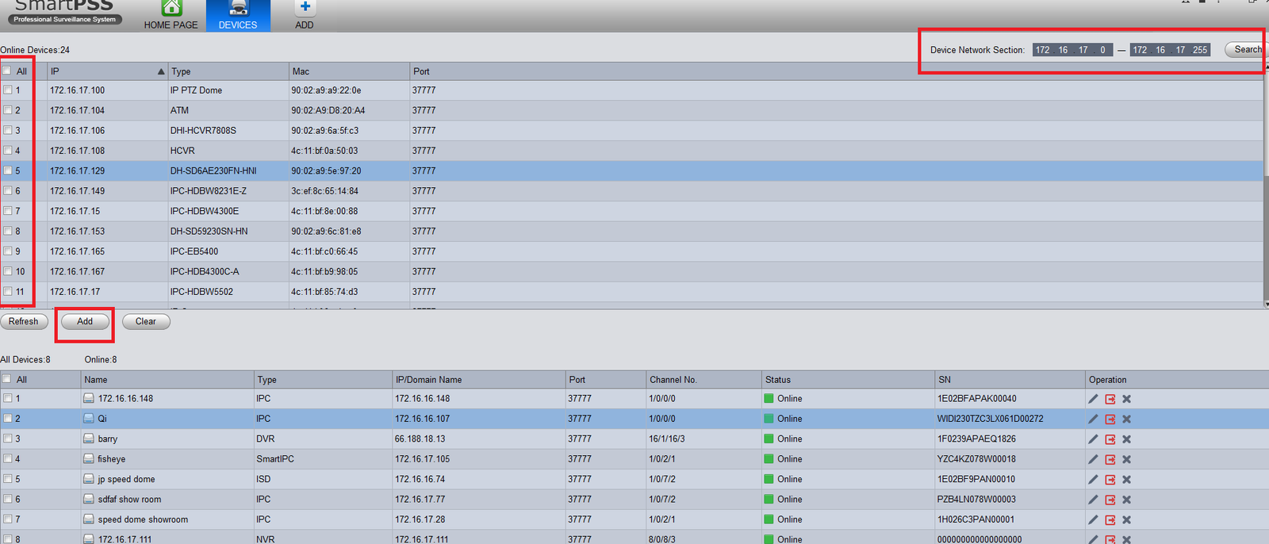Delete the Qi device

[1126, 419]
